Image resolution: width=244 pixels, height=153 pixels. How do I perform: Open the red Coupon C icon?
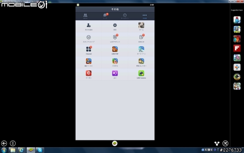[x=88, y=73]
